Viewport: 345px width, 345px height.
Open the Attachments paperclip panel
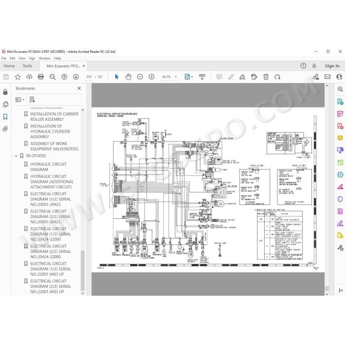[5, 129]
